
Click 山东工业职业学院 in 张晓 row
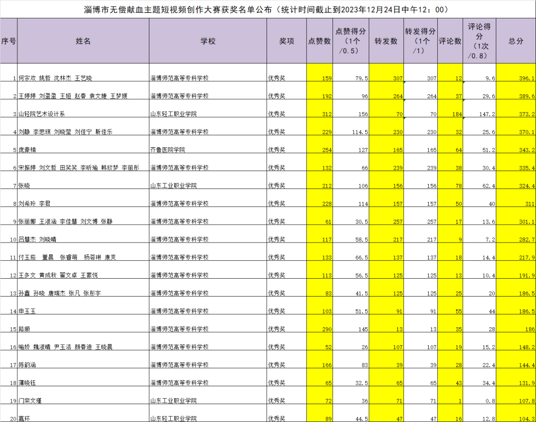pyautogui.click(x=208, y=181)
